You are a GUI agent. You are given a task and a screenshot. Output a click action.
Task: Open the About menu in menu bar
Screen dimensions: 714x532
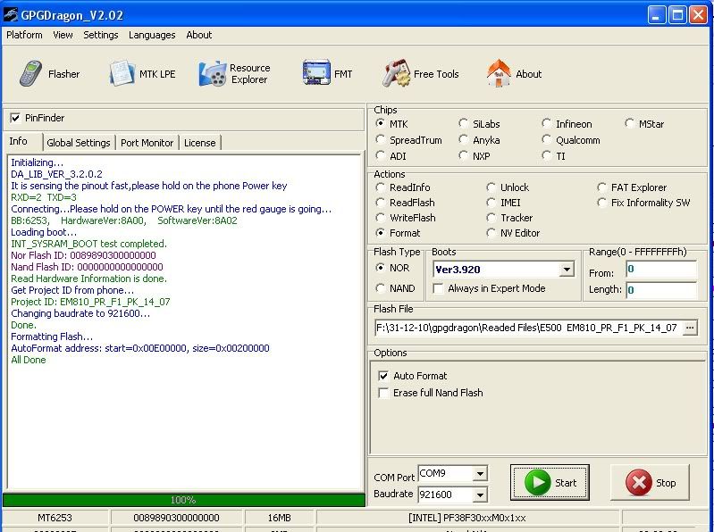[x=199, y=35]
